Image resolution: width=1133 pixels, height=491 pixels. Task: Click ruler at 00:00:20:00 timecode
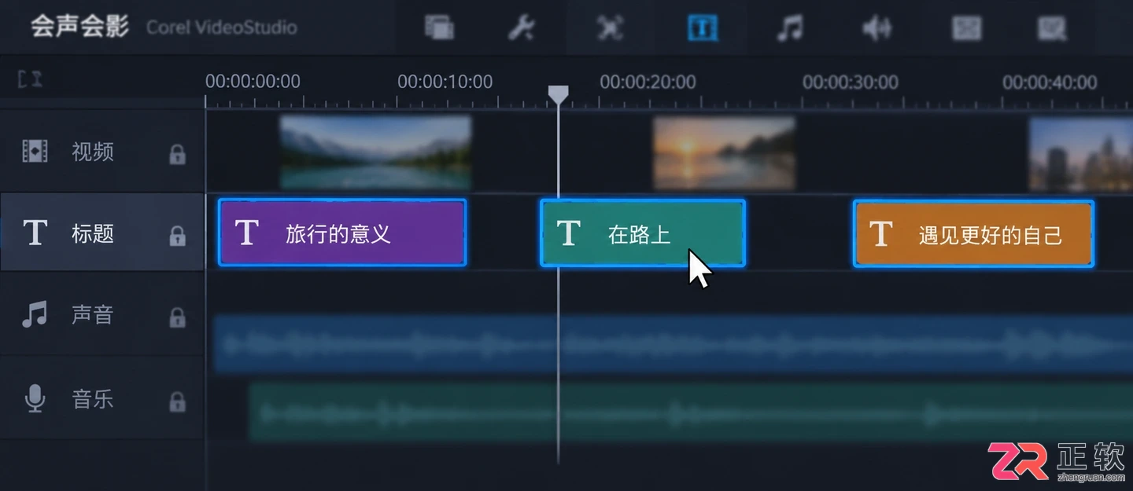(648, 82)
